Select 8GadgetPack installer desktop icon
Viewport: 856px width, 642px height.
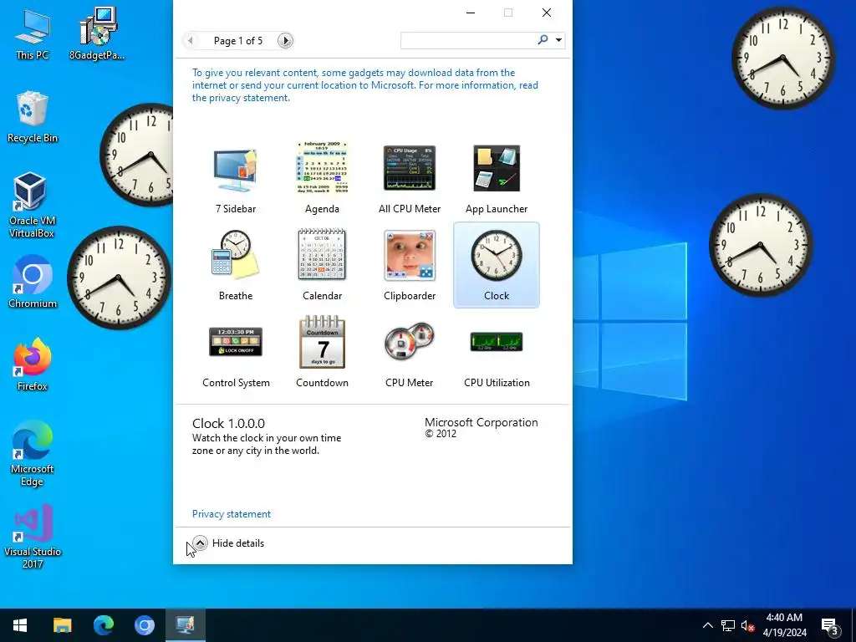pyautogui.click(x=97, y=33)
